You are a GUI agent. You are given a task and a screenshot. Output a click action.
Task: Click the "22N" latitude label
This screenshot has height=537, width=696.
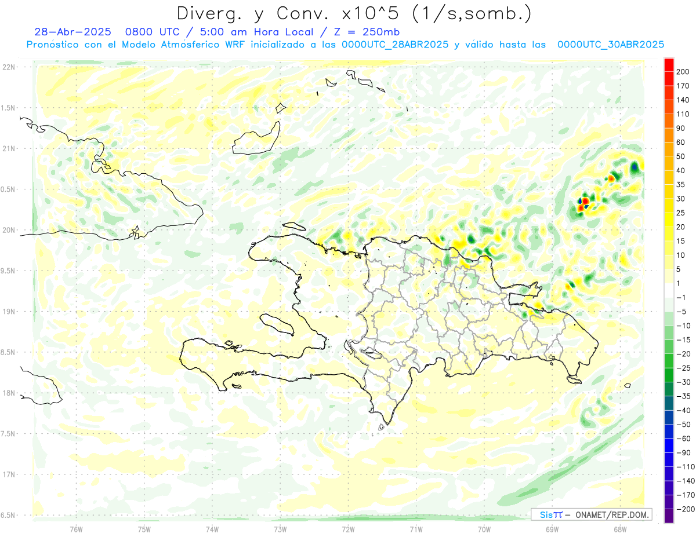pyautogui.click(x=9, y=67)
